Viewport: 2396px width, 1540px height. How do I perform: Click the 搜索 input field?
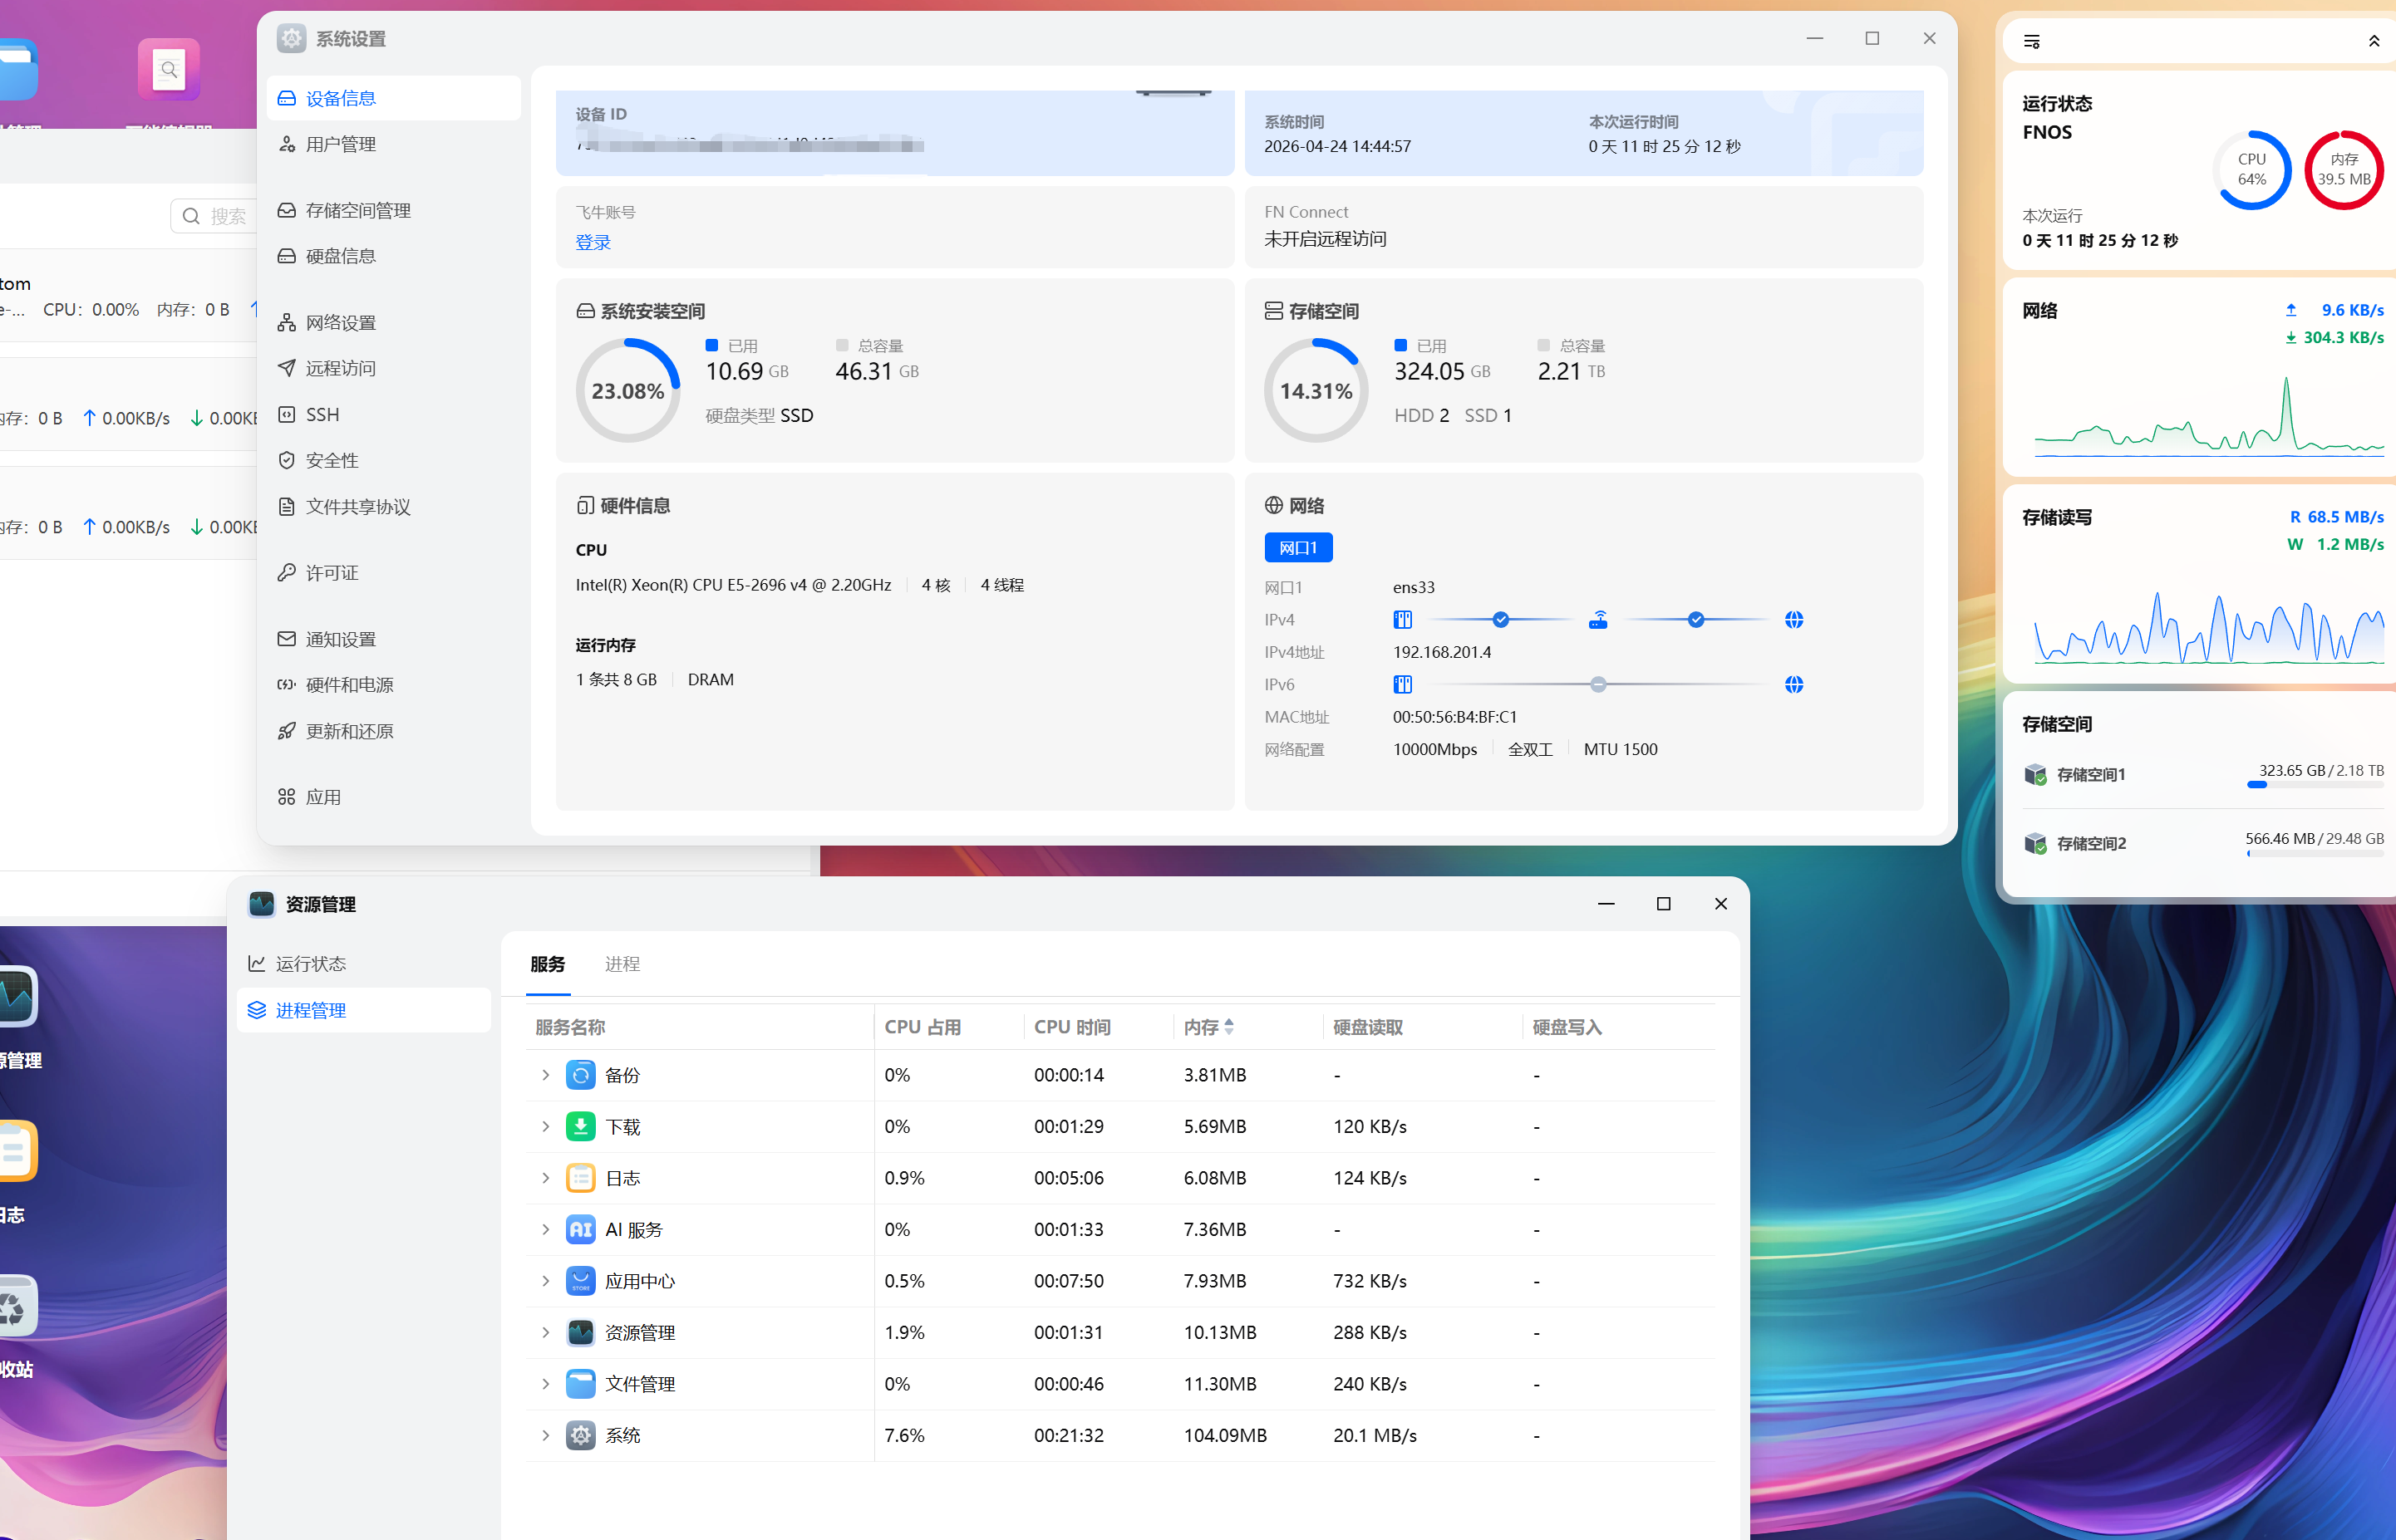[227, 216]
